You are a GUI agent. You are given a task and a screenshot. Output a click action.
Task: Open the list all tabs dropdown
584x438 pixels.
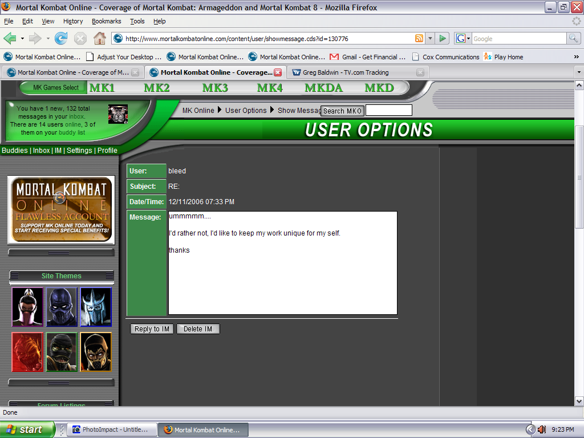(x=578, y=72)
